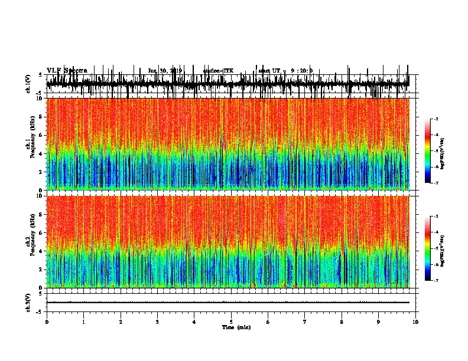
Task: Click the ch.1 colorbar 'log(PSD)' label
Action: coord(442,154)
